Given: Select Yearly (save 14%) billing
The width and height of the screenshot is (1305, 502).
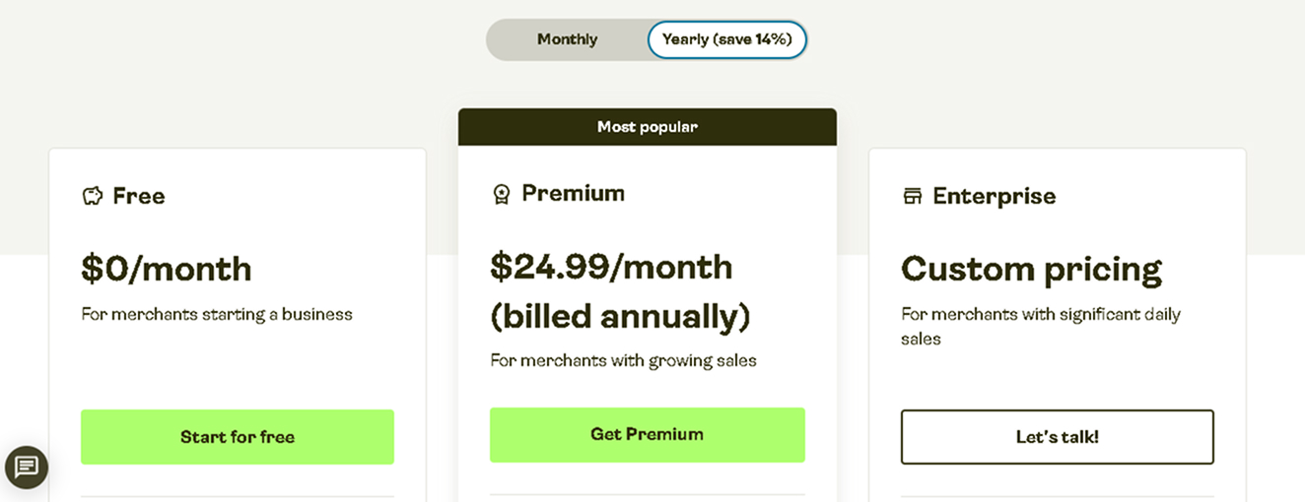Looking at the screenshot, I should tap(727, 39).
